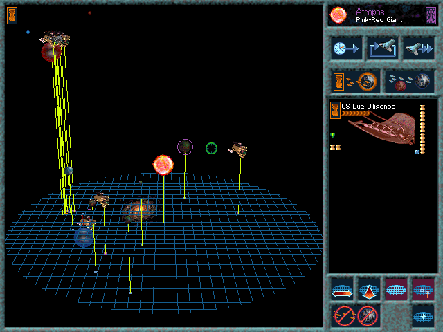Select the ship just above the blue planet
This screenshot has height=332, width=443.
click(x=86, y=223)
